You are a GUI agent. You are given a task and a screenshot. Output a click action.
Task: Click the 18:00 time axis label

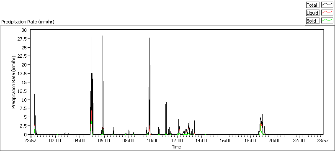(250, 141)
